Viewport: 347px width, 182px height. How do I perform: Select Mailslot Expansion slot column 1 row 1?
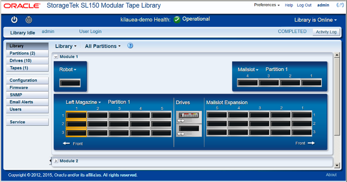point(302,115)
